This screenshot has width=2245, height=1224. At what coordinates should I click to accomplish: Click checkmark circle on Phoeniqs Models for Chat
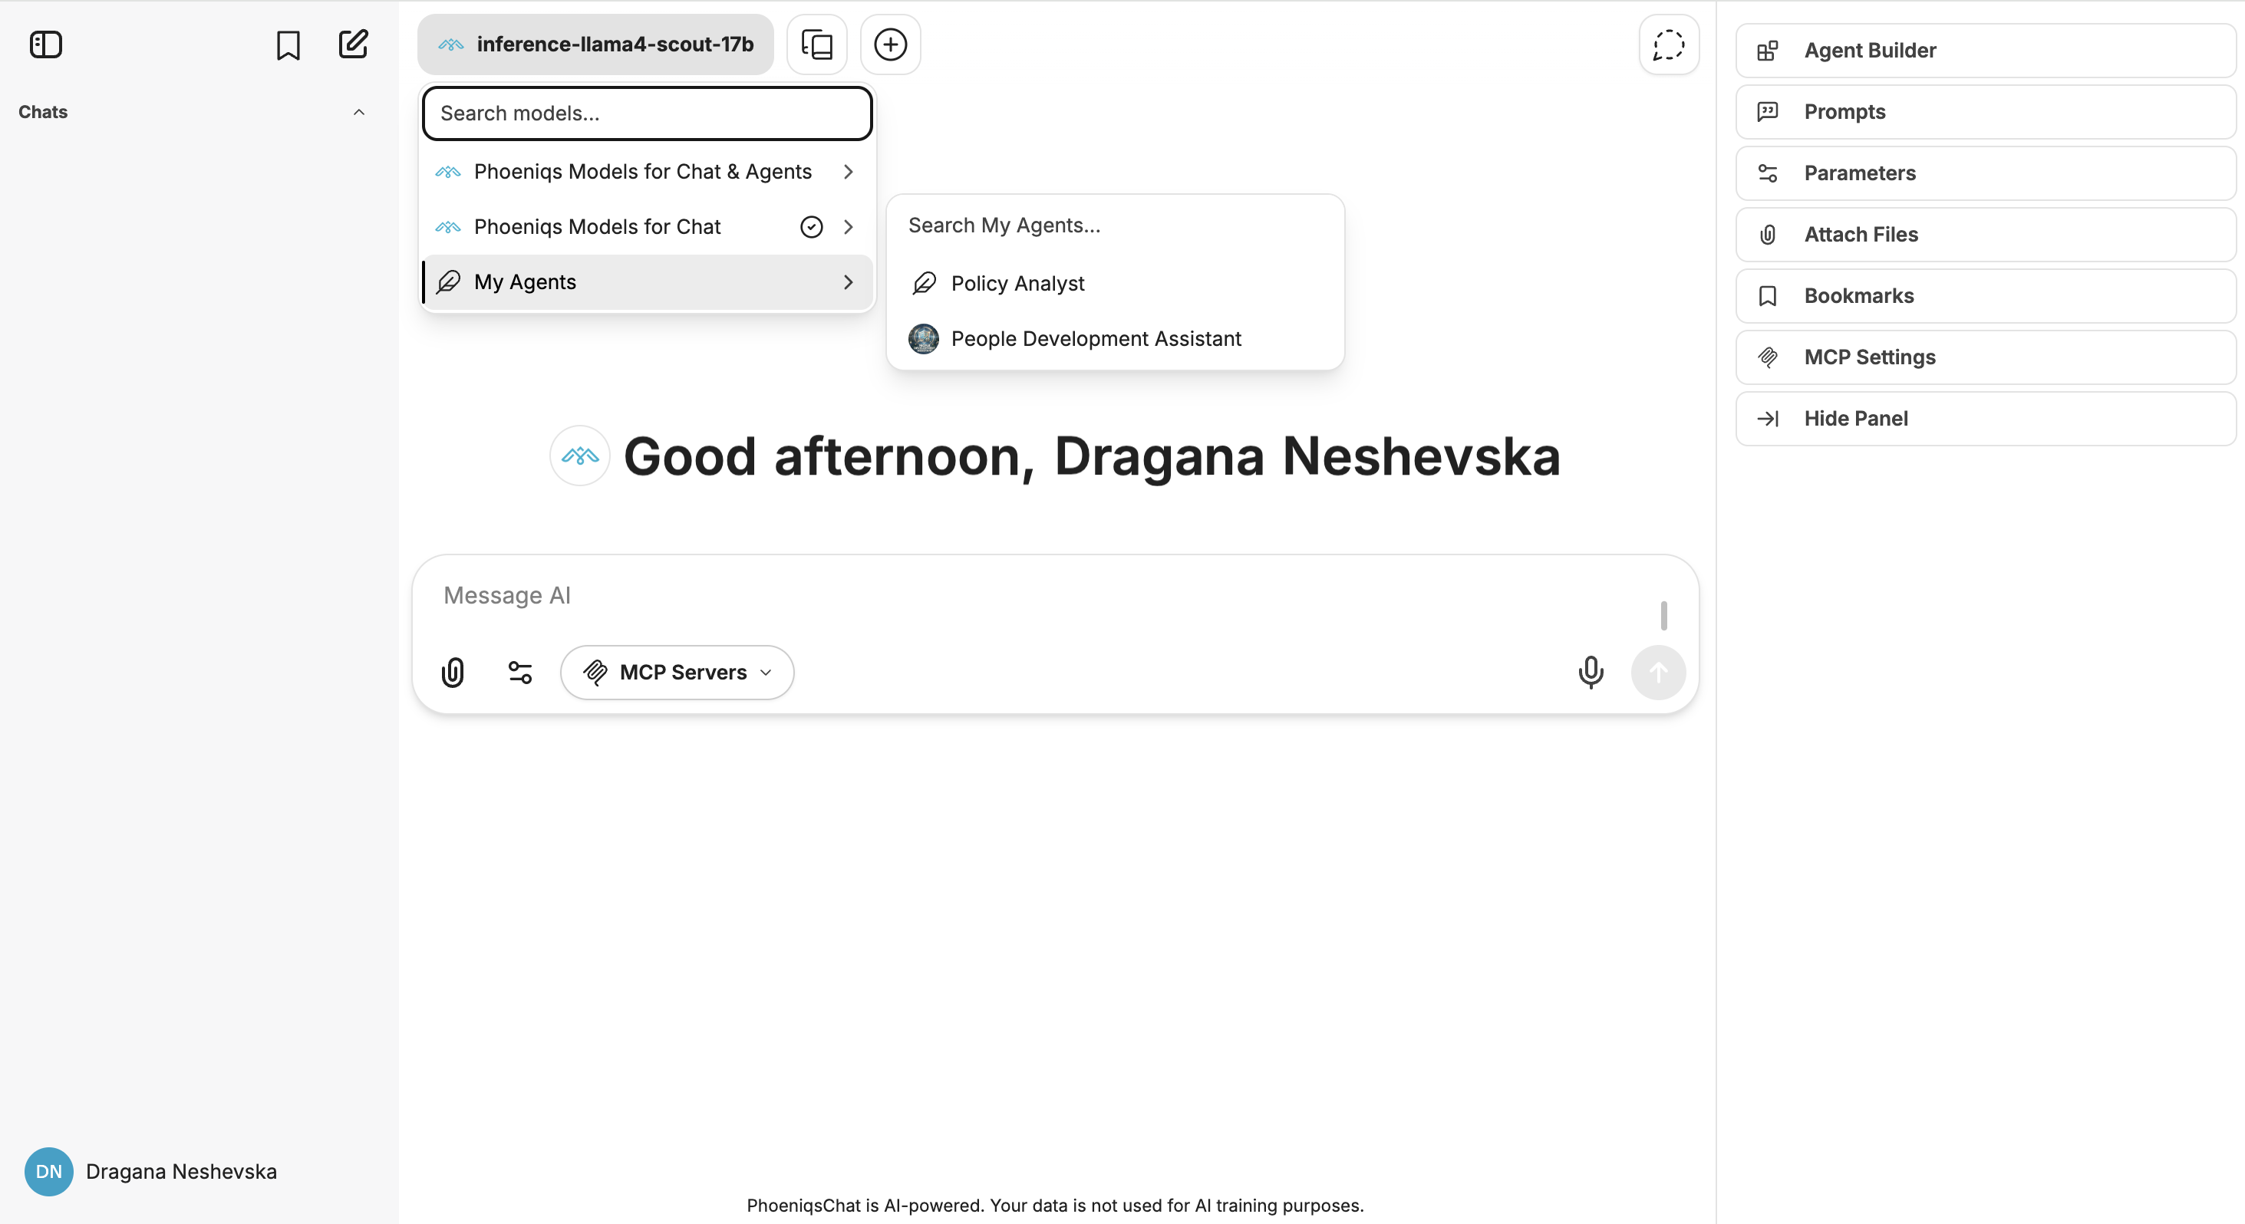(810, 226)
